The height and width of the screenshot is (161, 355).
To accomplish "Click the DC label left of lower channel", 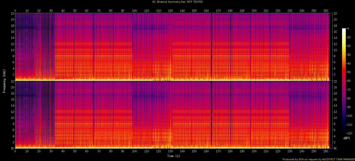I will click(12, 148).
